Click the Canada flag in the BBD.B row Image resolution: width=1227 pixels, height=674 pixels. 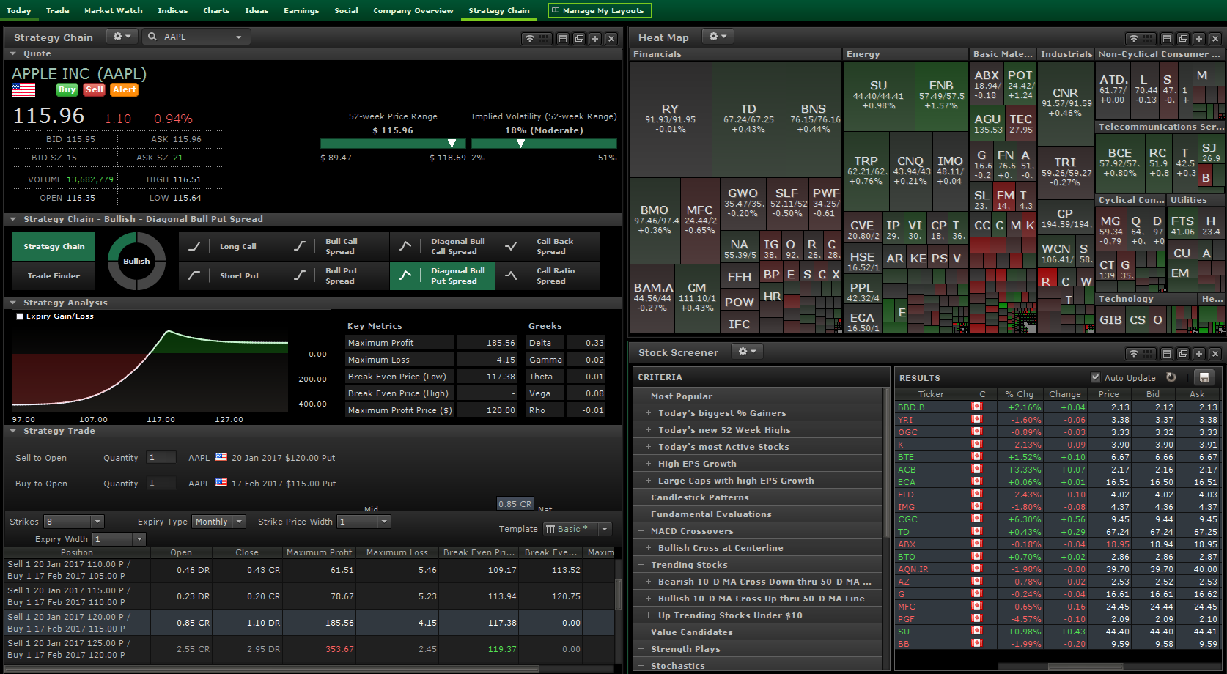tap(976, 407)
